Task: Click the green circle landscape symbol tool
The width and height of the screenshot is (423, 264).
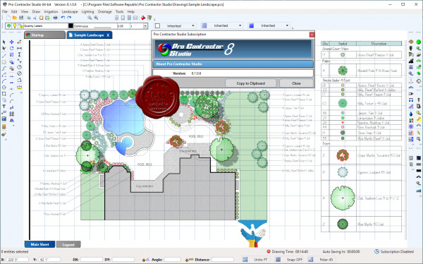Action: pos(418,42)
